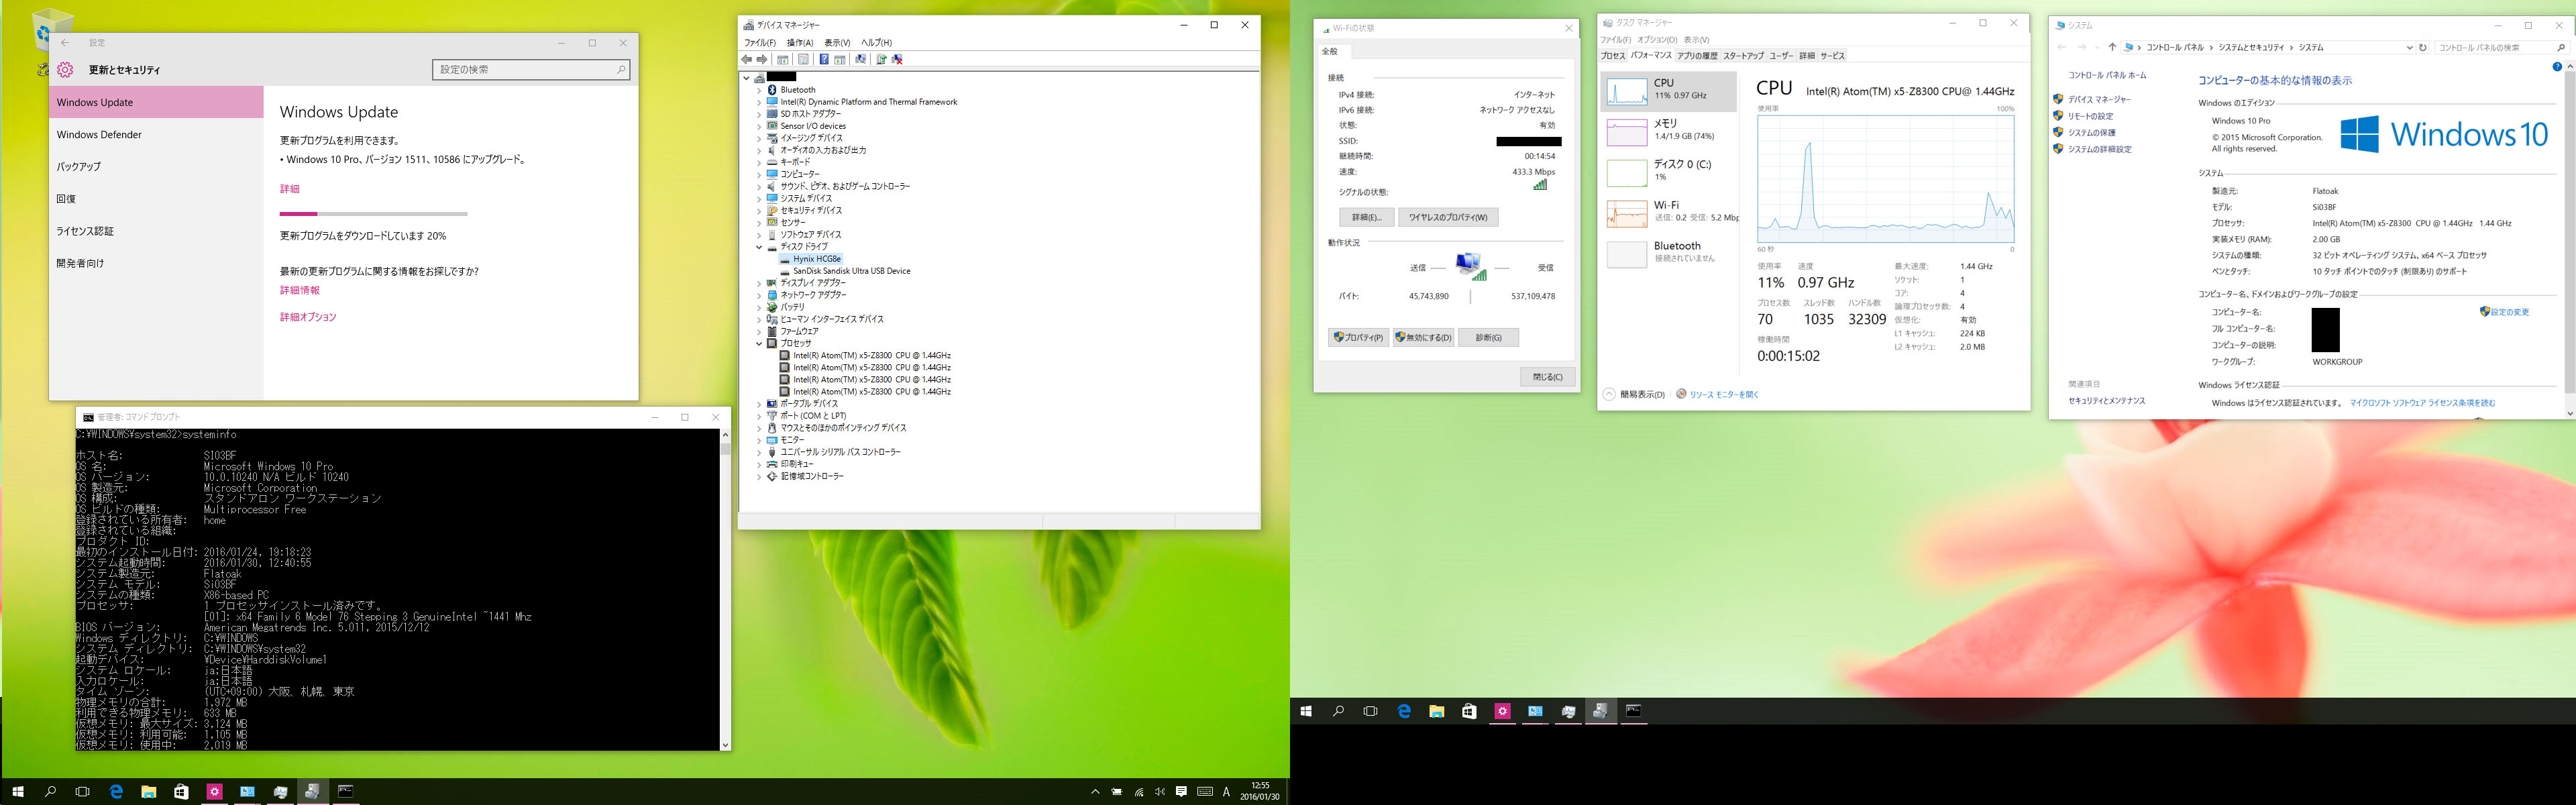
Task: Click the uninstall device icon with red X
Action: click(897, 59)
